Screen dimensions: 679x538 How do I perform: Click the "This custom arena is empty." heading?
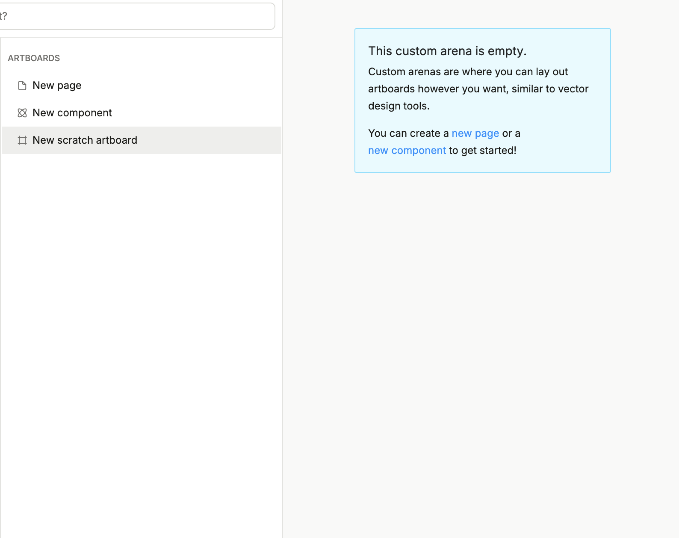click(447, 51)
